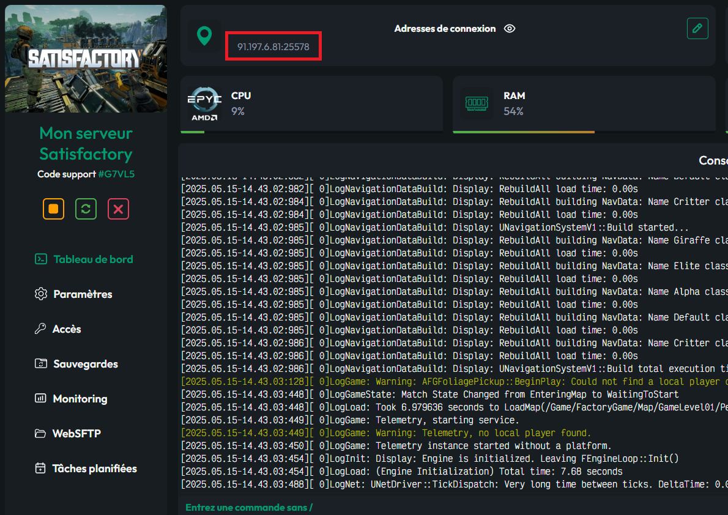Click the green location pin icon
728x515 pixels.
pyautogui.click(x=204, y=35)
